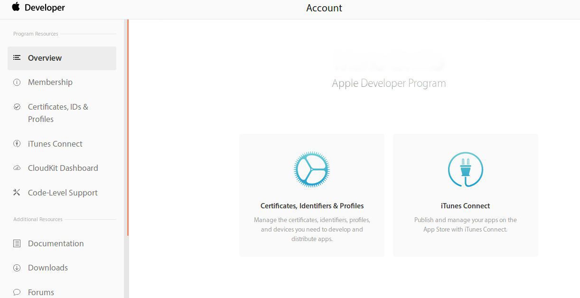Open Documentation resource link

56,243
